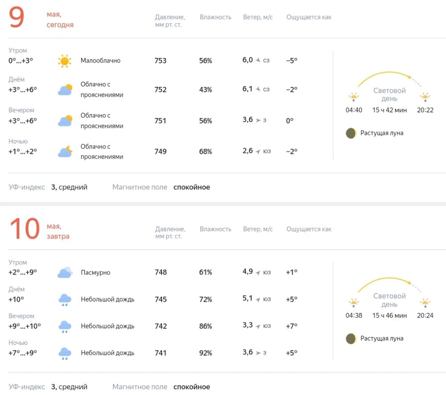Click the daylight duration 15 ч 42 мин
This screenshot has height=395, width=446.
click(x=389, y=110)
